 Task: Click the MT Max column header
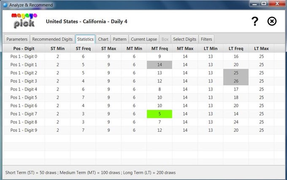click(x=185, y=48)
